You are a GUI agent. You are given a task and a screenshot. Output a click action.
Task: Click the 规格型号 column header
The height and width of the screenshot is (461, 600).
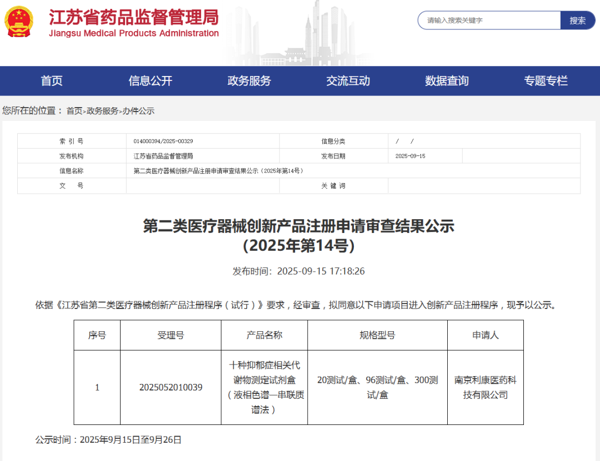pos(377,335)
